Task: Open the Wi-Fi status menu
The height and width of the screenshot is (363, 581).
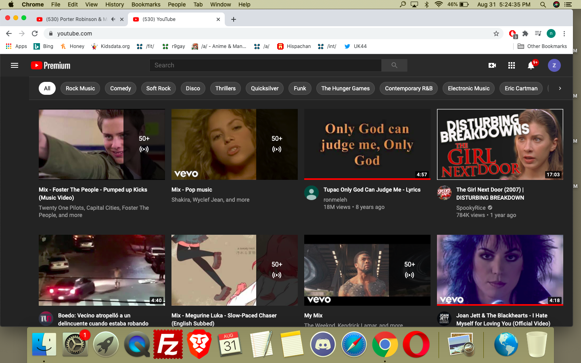Action: (439, 4)
